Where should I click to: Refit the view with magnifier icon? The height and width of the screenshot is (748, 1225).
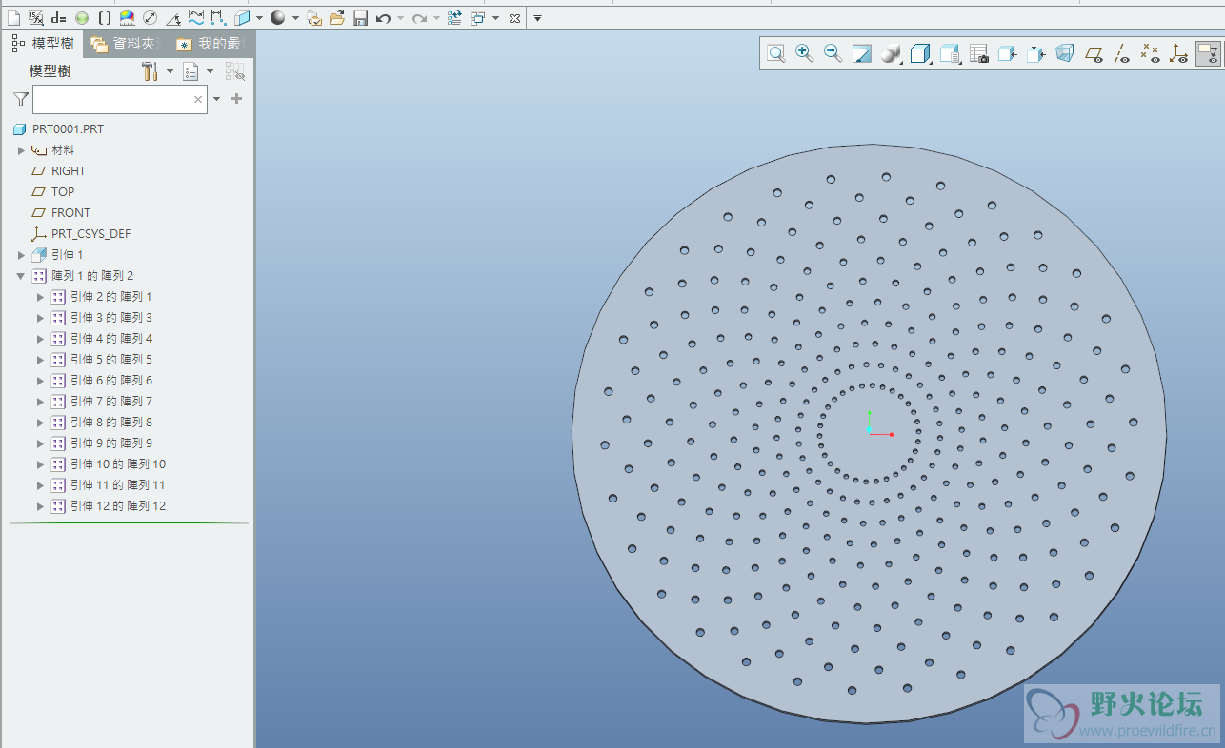point(776,54)
